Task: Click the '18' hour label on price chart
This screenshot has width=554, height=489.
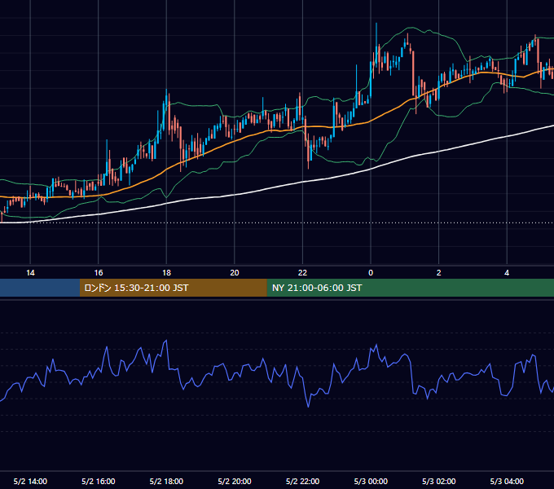Action: click(x=166, y=273)
